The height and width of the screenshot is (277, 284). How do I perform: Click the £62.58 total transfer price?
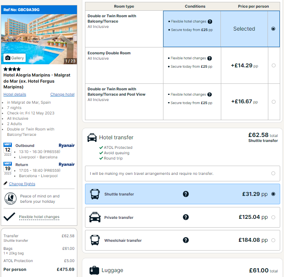(x=263, y=135)
